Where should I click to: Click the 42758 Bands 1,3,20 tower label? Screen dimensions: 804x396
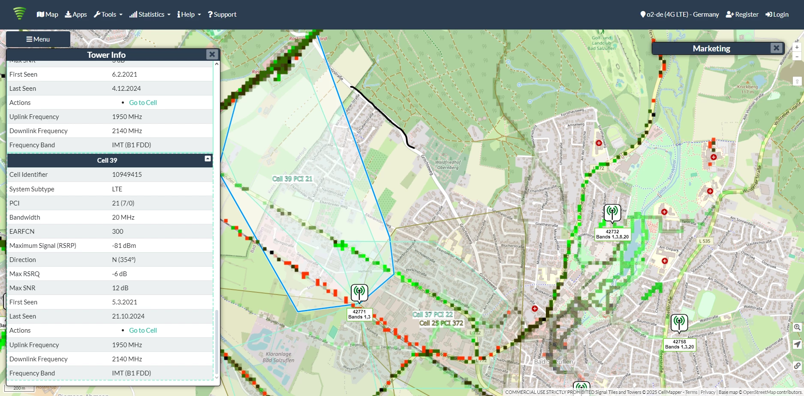(679, 345)
